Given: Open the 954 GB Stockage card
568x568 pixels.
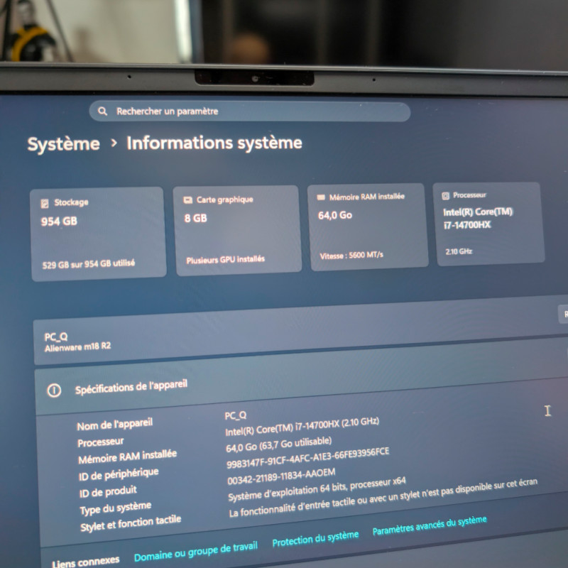Looking at the screenshot, I should click(x=97, y=227).
